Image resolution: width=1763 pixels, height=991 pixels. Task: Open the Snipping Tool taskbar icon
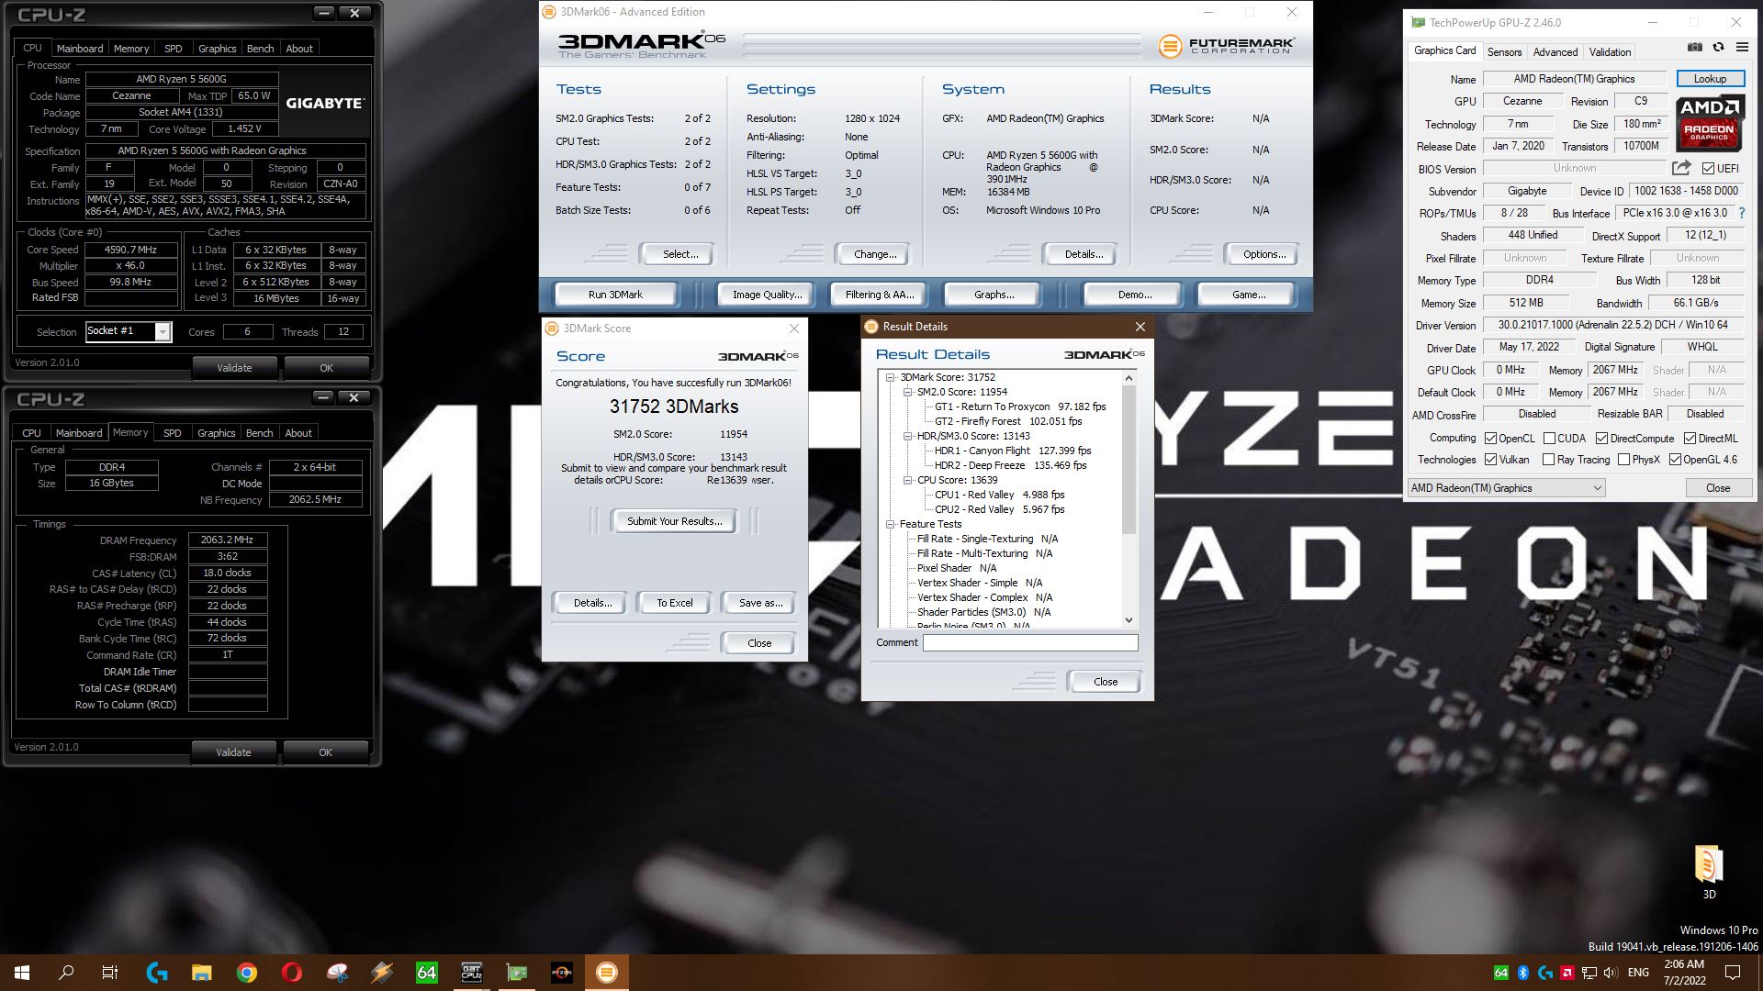337,973
